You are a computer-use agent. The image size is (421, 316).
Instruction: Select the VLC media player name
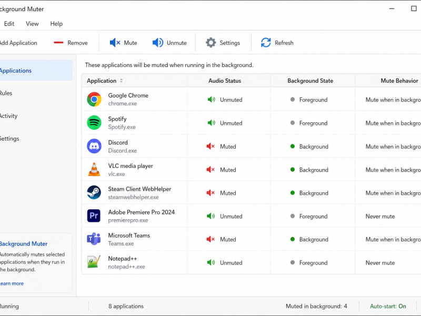131,166
